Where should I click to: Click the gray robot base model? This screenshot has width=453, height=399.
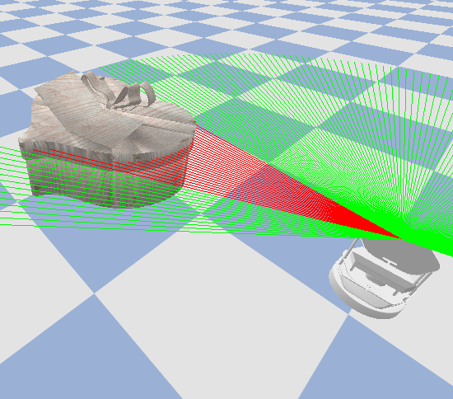tap(385, 278)
